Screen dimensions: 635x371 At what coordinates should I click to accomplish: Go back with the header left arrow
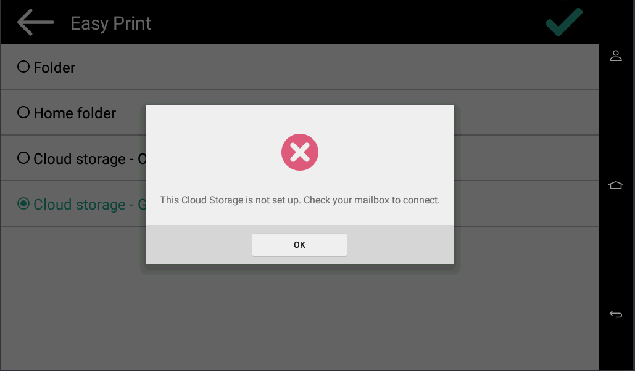tap(36, 23)
